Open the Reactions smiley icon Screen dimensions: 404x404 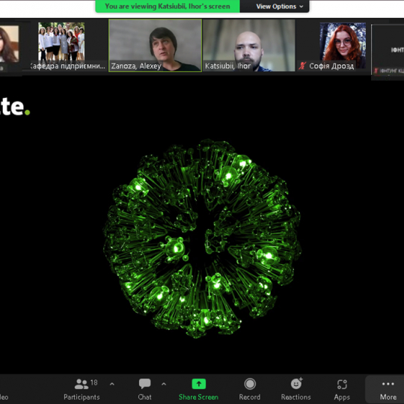pos(296,383)
